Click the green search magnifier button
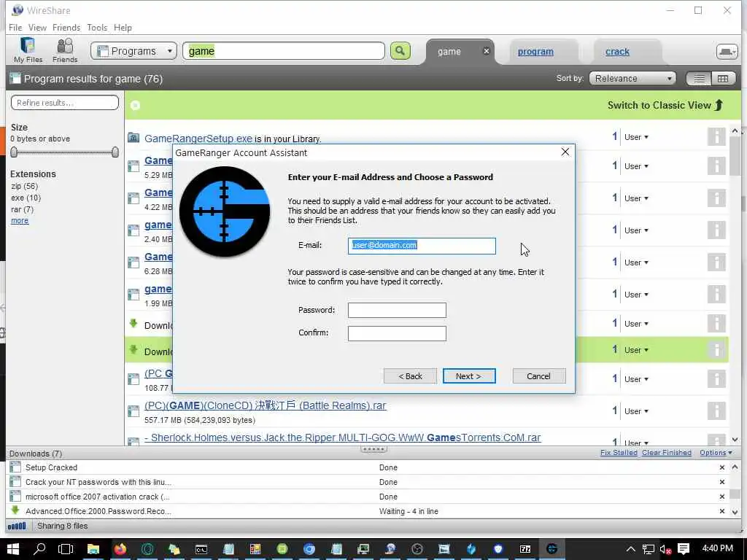The image size is (747, 560). (400, 50)
